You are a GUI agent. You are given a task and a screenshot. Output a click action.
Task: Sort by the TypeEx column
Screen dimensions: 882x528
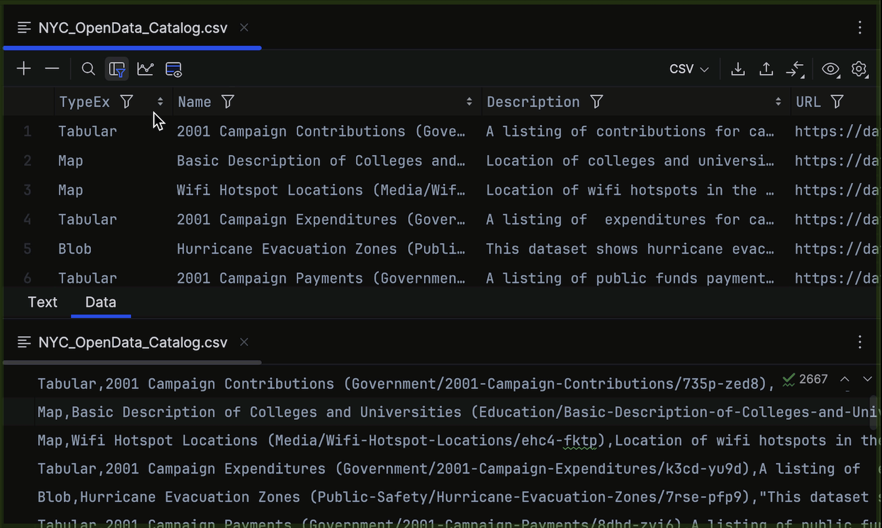point(160,101)
